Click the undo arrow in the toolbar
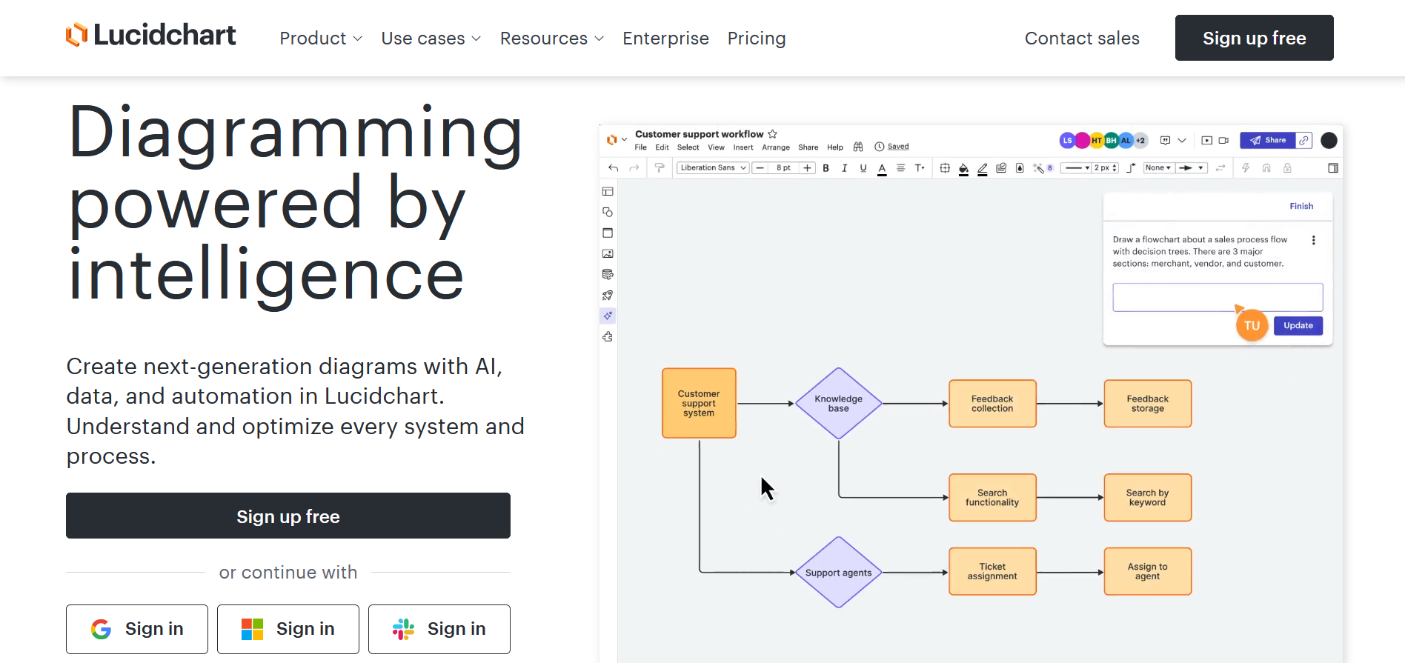1405x663 pixels. click(614, 168)
